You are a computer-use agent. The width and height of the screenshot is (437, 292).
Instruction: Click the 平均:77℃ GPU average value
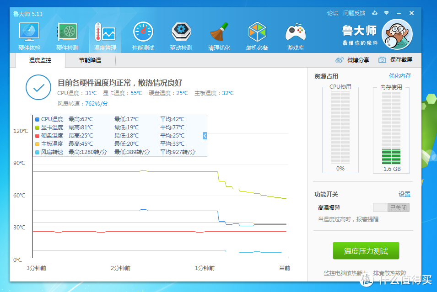(172, 127)
